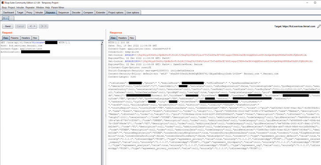Open the Burp menu
The width and height of the screenshot is (321, 165).
4,7
